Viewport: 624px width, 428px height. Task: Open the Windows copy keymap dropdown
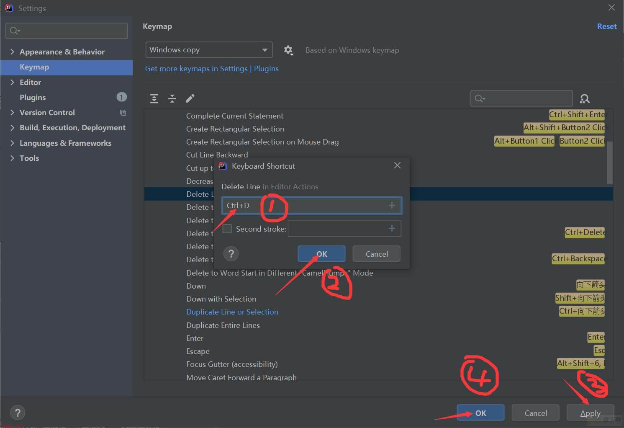209,50
